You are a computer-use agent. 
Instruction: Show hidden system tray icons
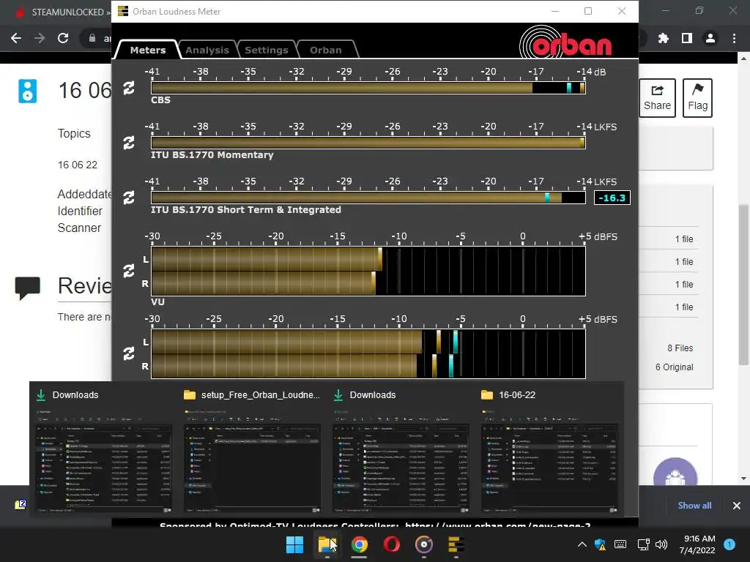click(x=582, y=544)
